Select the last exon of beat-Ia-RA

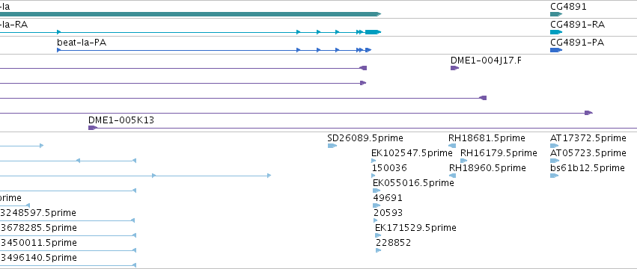(x=373, y=32)
